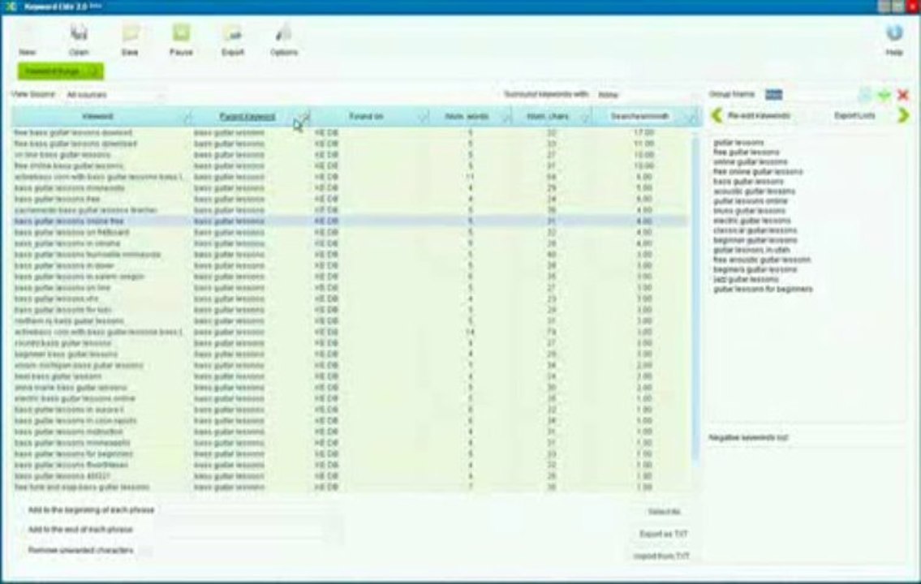Open the Searches/month column filter

coord(693,117)
